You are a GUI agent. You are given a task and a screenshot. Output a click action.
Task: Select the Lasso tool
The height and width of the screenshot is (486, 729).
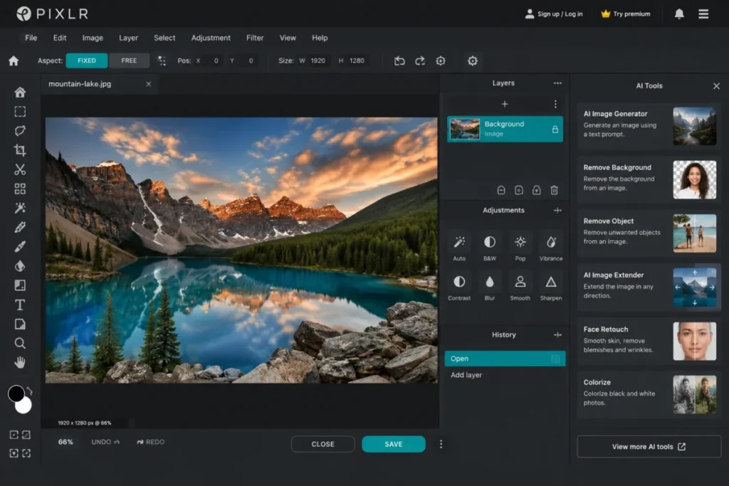tap(20, 130)
